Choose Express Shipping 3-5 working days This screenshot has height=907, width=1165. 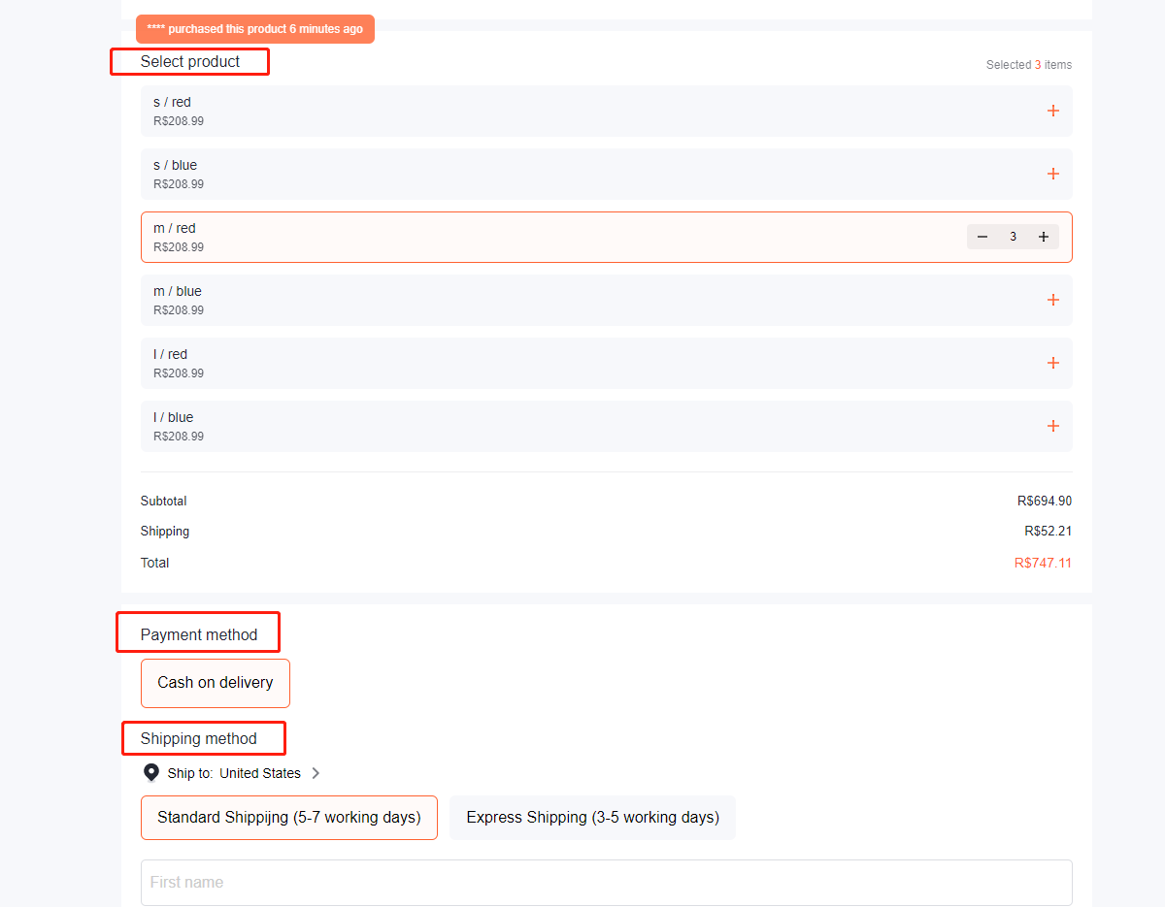click(x=592, y=818)
